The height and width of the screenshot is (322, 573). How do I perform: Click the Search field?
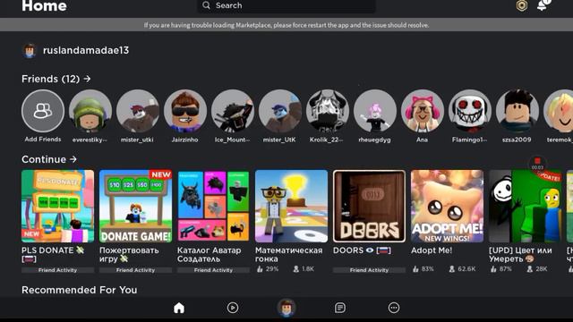pos(286,6)
